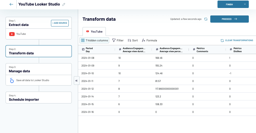
Task: Edit importer name with pencil icon
Action: tap(64, 4)
